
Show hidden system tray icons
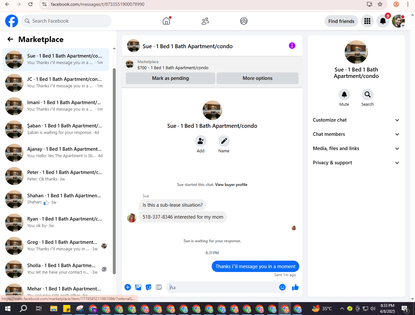[x=342, y=309]
